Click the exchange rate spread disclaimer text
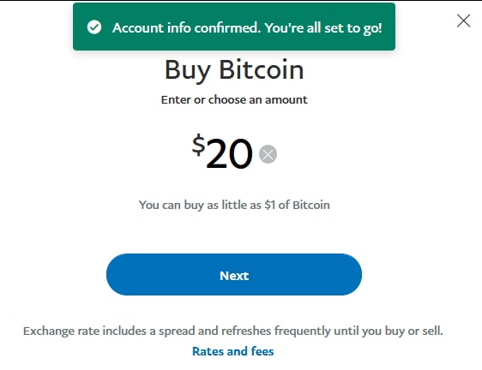 point(233,331)
